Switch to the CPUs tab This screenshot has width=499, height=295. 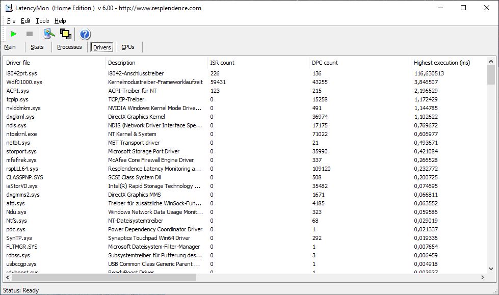coord(128,47)
